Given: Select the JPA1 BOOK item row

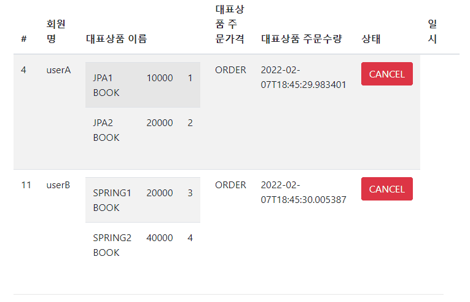Looking at the screenshot, I should (143, 85).
